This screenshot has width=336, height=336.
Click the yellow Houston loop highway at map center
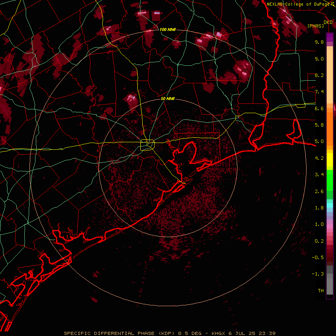pyautogui.click(x=147, y=145)
